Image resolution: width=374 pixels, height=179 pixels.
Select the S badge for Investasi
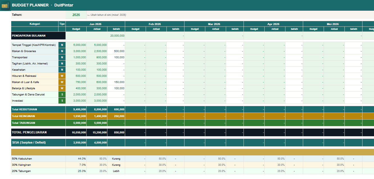62,100
